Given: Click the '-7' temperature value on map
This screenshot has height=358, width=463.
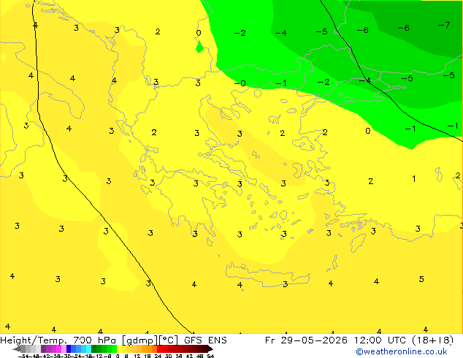Looking at the screenshot, I should (x=444, y=25).
